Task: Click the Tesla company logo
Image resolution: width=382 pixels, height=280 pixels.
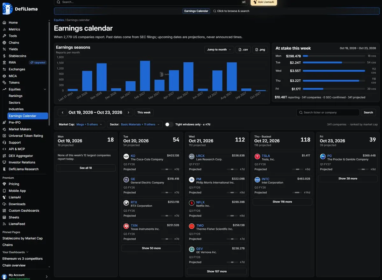Action: [257, 156]
